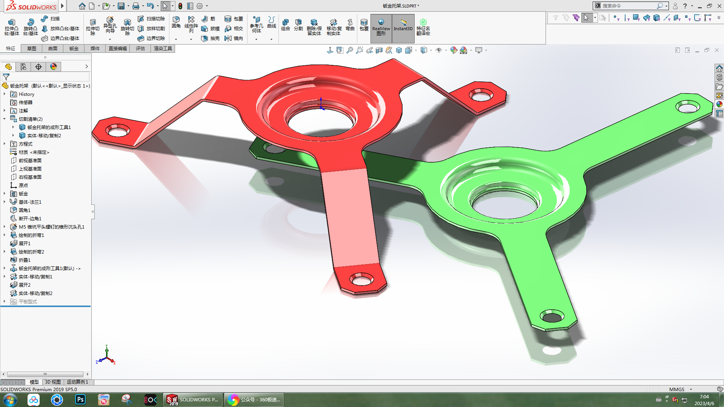The width and height of the screenshot is (724, 407).
Task: Open the Hide/Show Items eye icon
Action: tap(438, 50)
